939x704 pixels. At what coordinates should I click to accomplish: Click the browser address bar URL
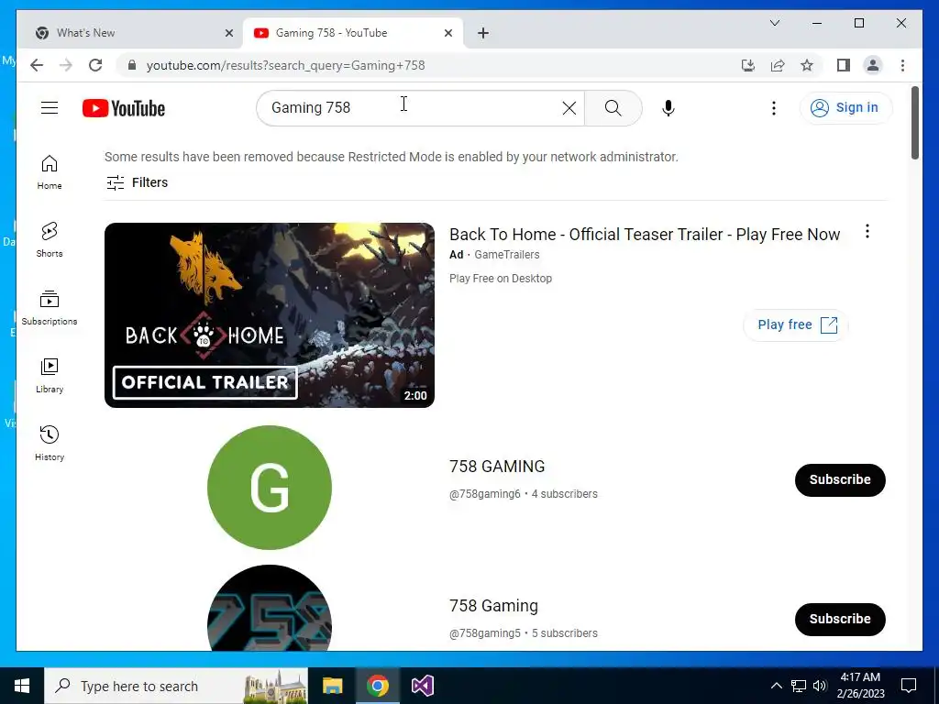286,65
